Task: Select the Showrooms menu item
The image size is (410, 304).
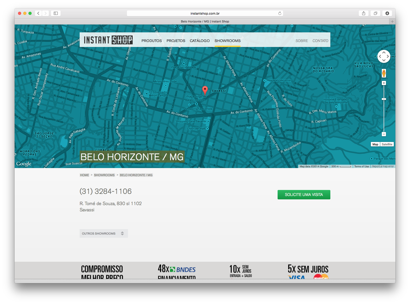Action: pyautogui.click(x=227, y=41)
